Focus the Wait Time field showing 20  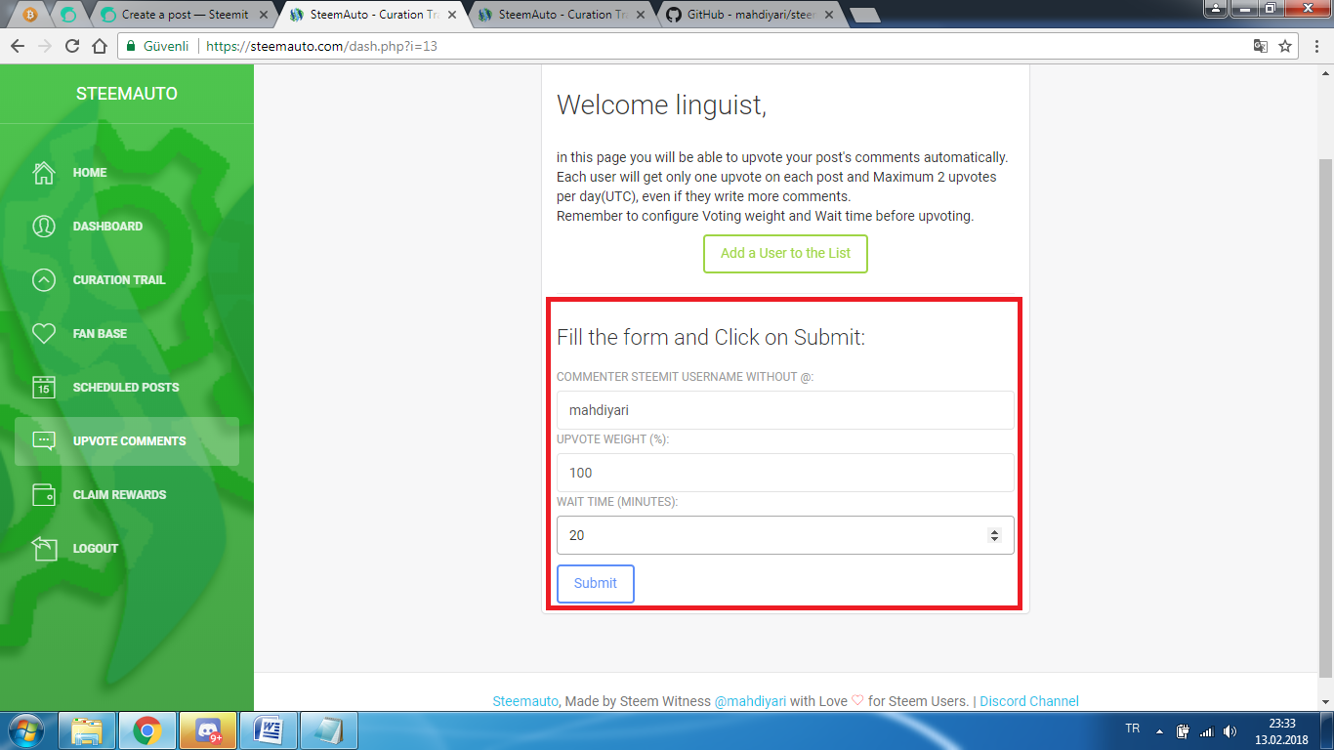785,535
